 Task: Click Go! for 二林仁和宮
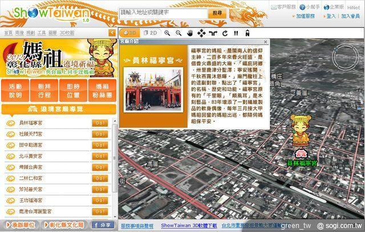click(x=100, y=178)
